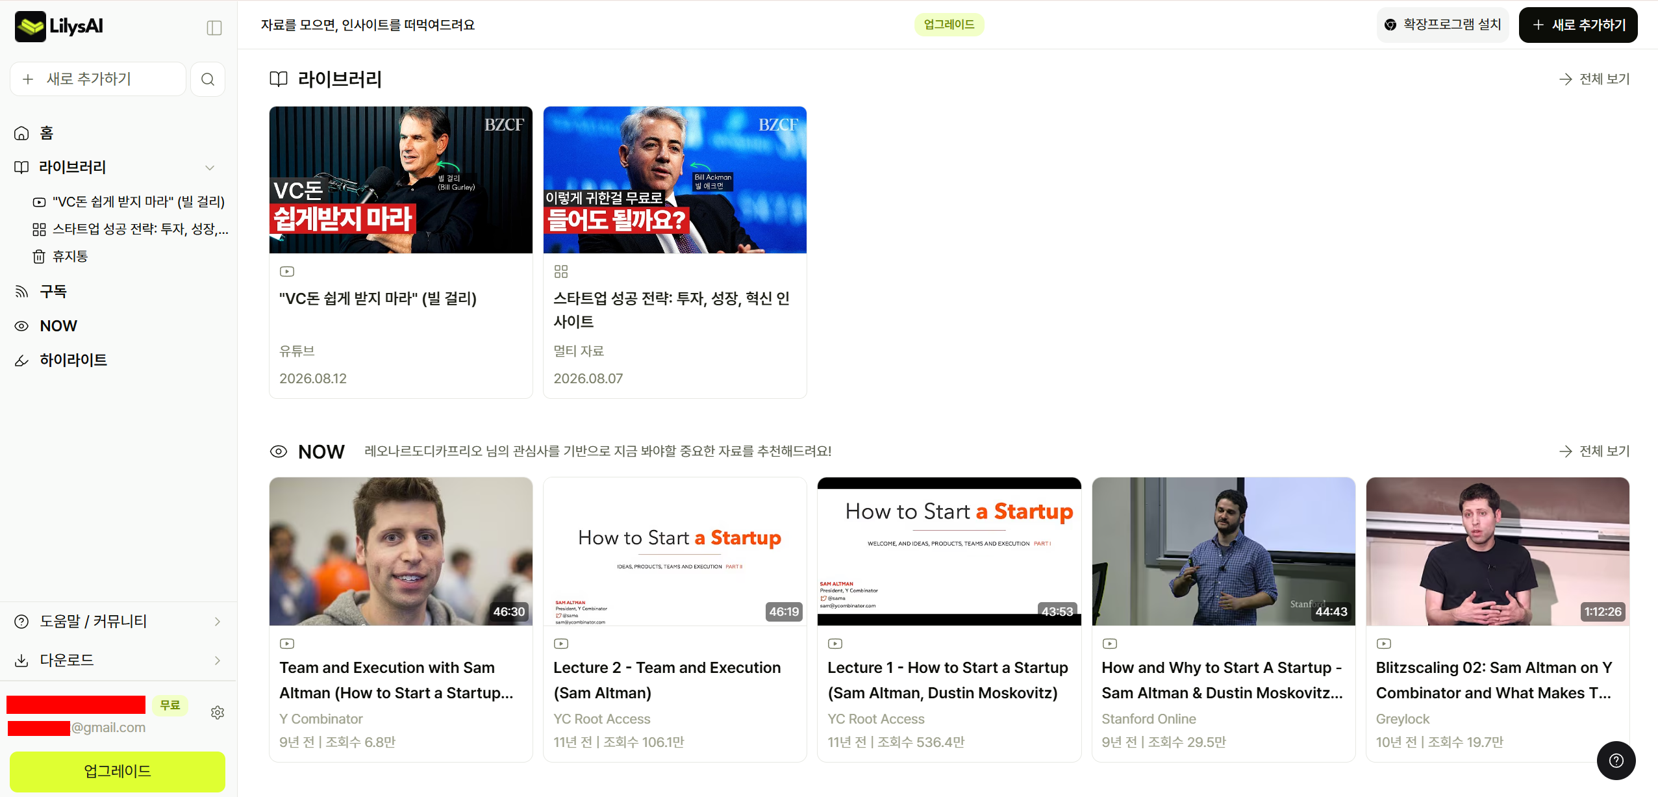Open Lecture 2 video thumbnail (46:19)
The image size is (1658, 797).
tap(675, 551)
